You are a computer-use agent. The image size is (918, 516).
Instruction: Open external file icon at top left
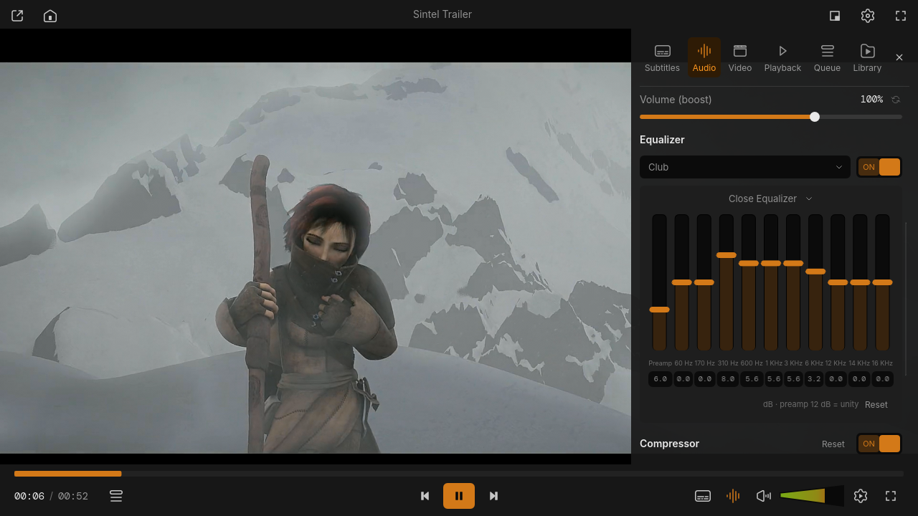[17, 15]
